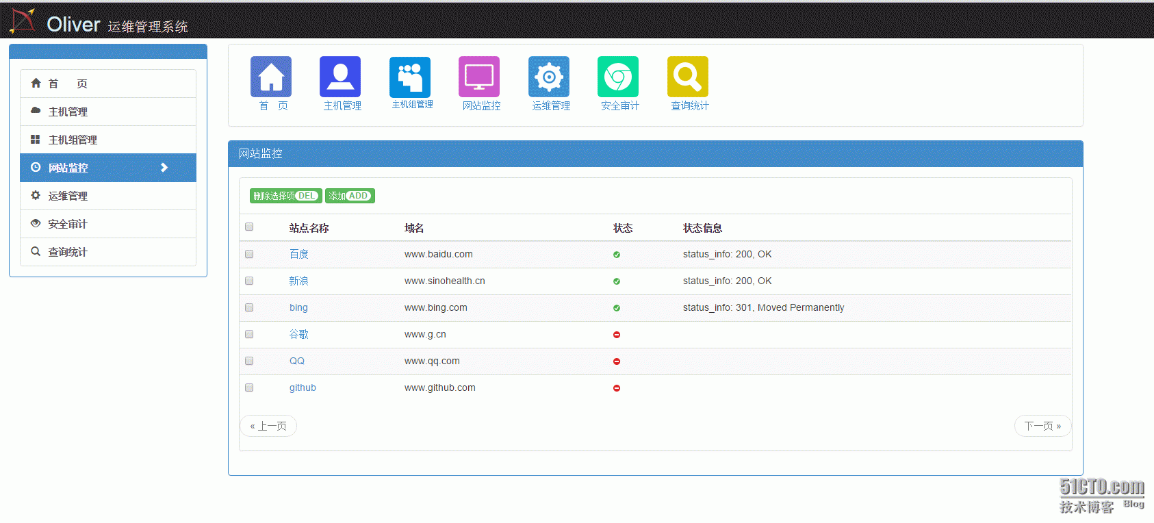Select 查询统计 in the left sidebar
The width and height of the screenshot is (1154, 523).
point(108,252)
